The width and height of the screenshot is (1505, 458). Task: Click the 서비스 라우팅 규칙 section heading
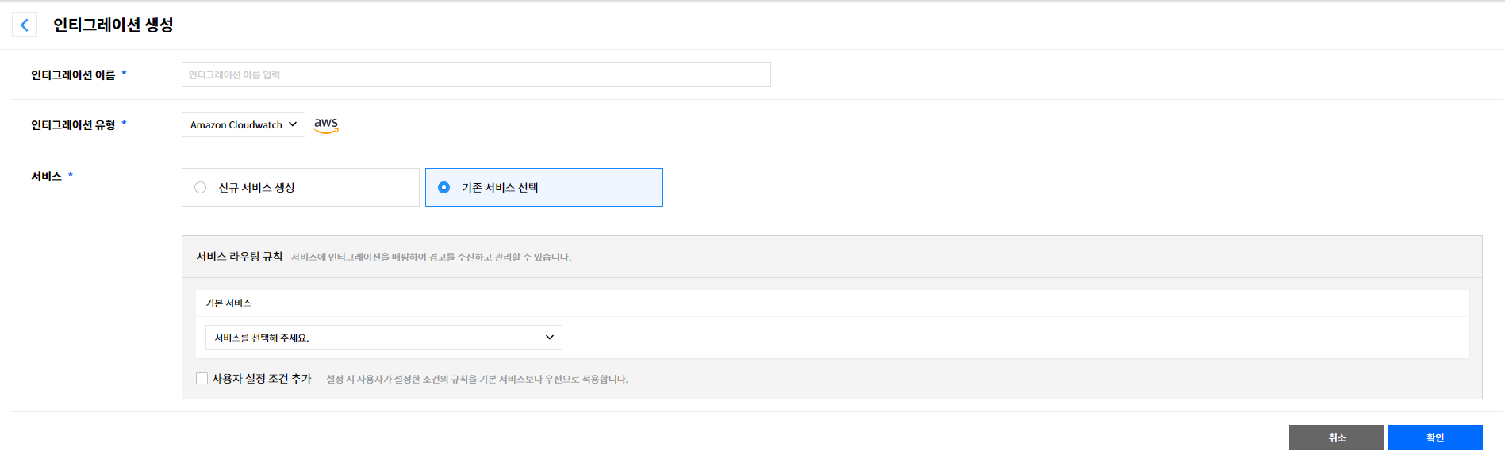tap(240, 257)
